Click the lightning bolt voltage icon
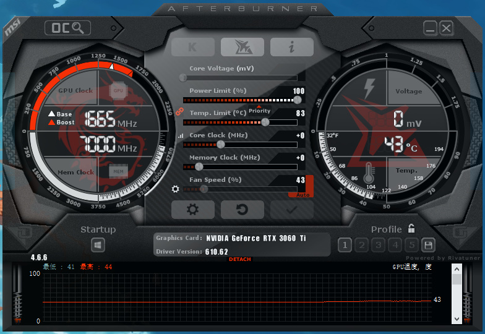 (x=369, y=88)
